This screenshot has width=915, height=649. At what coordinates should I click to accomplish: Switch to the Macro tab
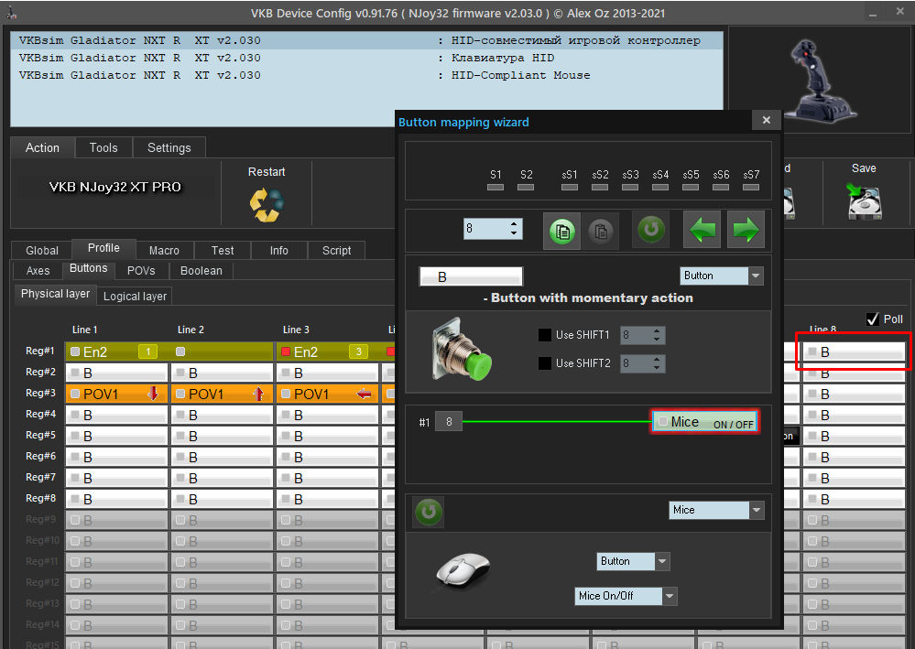point(164,250)
